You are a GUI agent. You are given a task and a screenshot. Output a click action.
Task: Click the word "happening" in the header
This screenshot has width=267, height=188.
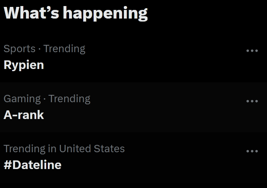[x=105, y=13]
